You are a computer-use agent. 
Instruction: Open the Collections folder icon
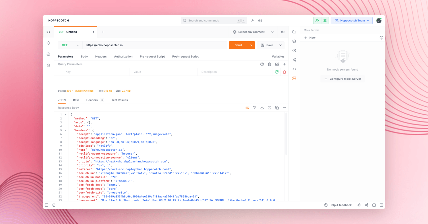[x=294, y=32]
